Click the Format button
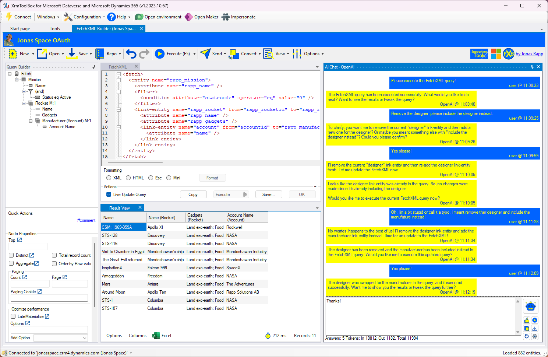 point(212,178)
